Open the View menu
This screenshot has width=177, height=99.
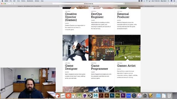[x=19, y=1]
